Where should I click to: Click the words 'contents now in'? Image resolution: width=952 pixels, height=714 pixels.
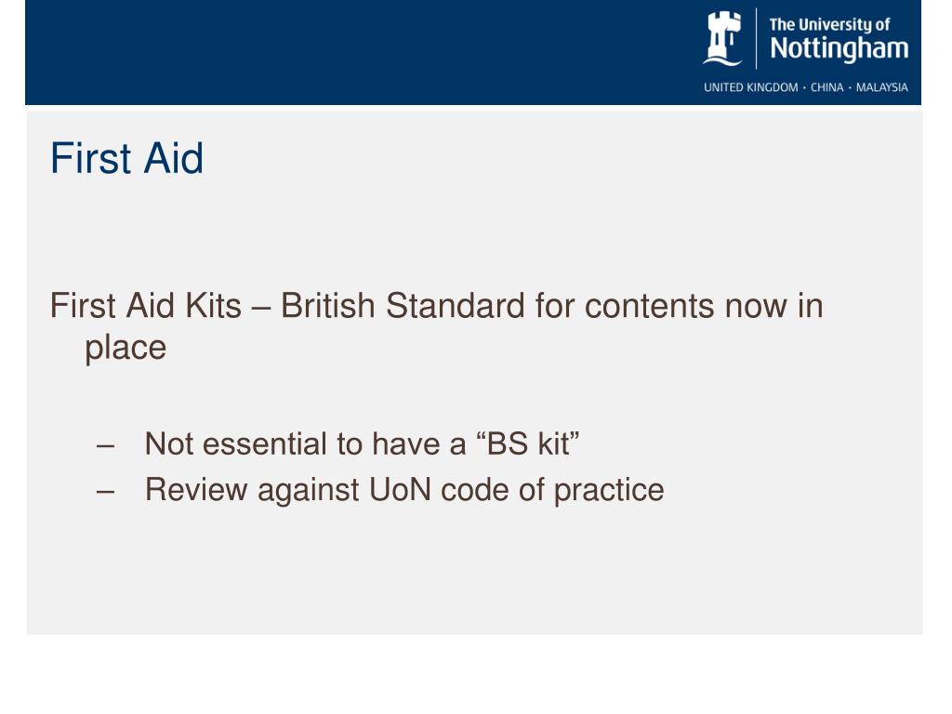click(704, 305)
